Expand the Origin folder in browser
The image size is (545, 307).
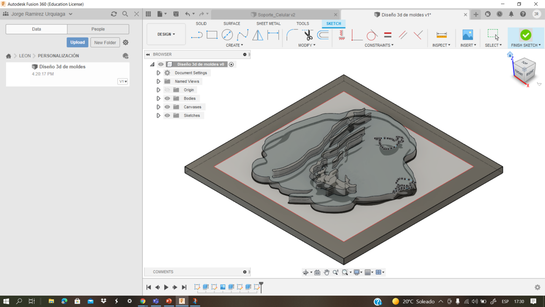(159, 90)
